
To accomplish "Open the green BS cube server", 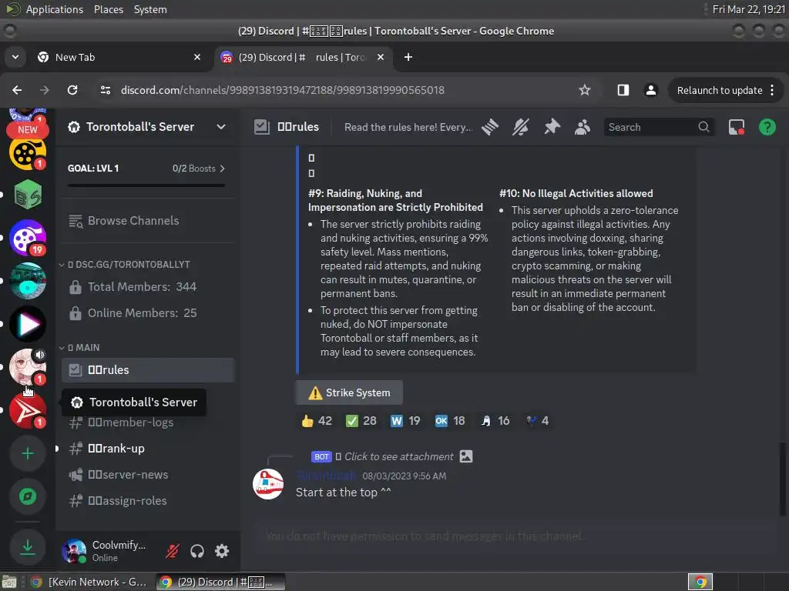I will [x=28, y=195].
